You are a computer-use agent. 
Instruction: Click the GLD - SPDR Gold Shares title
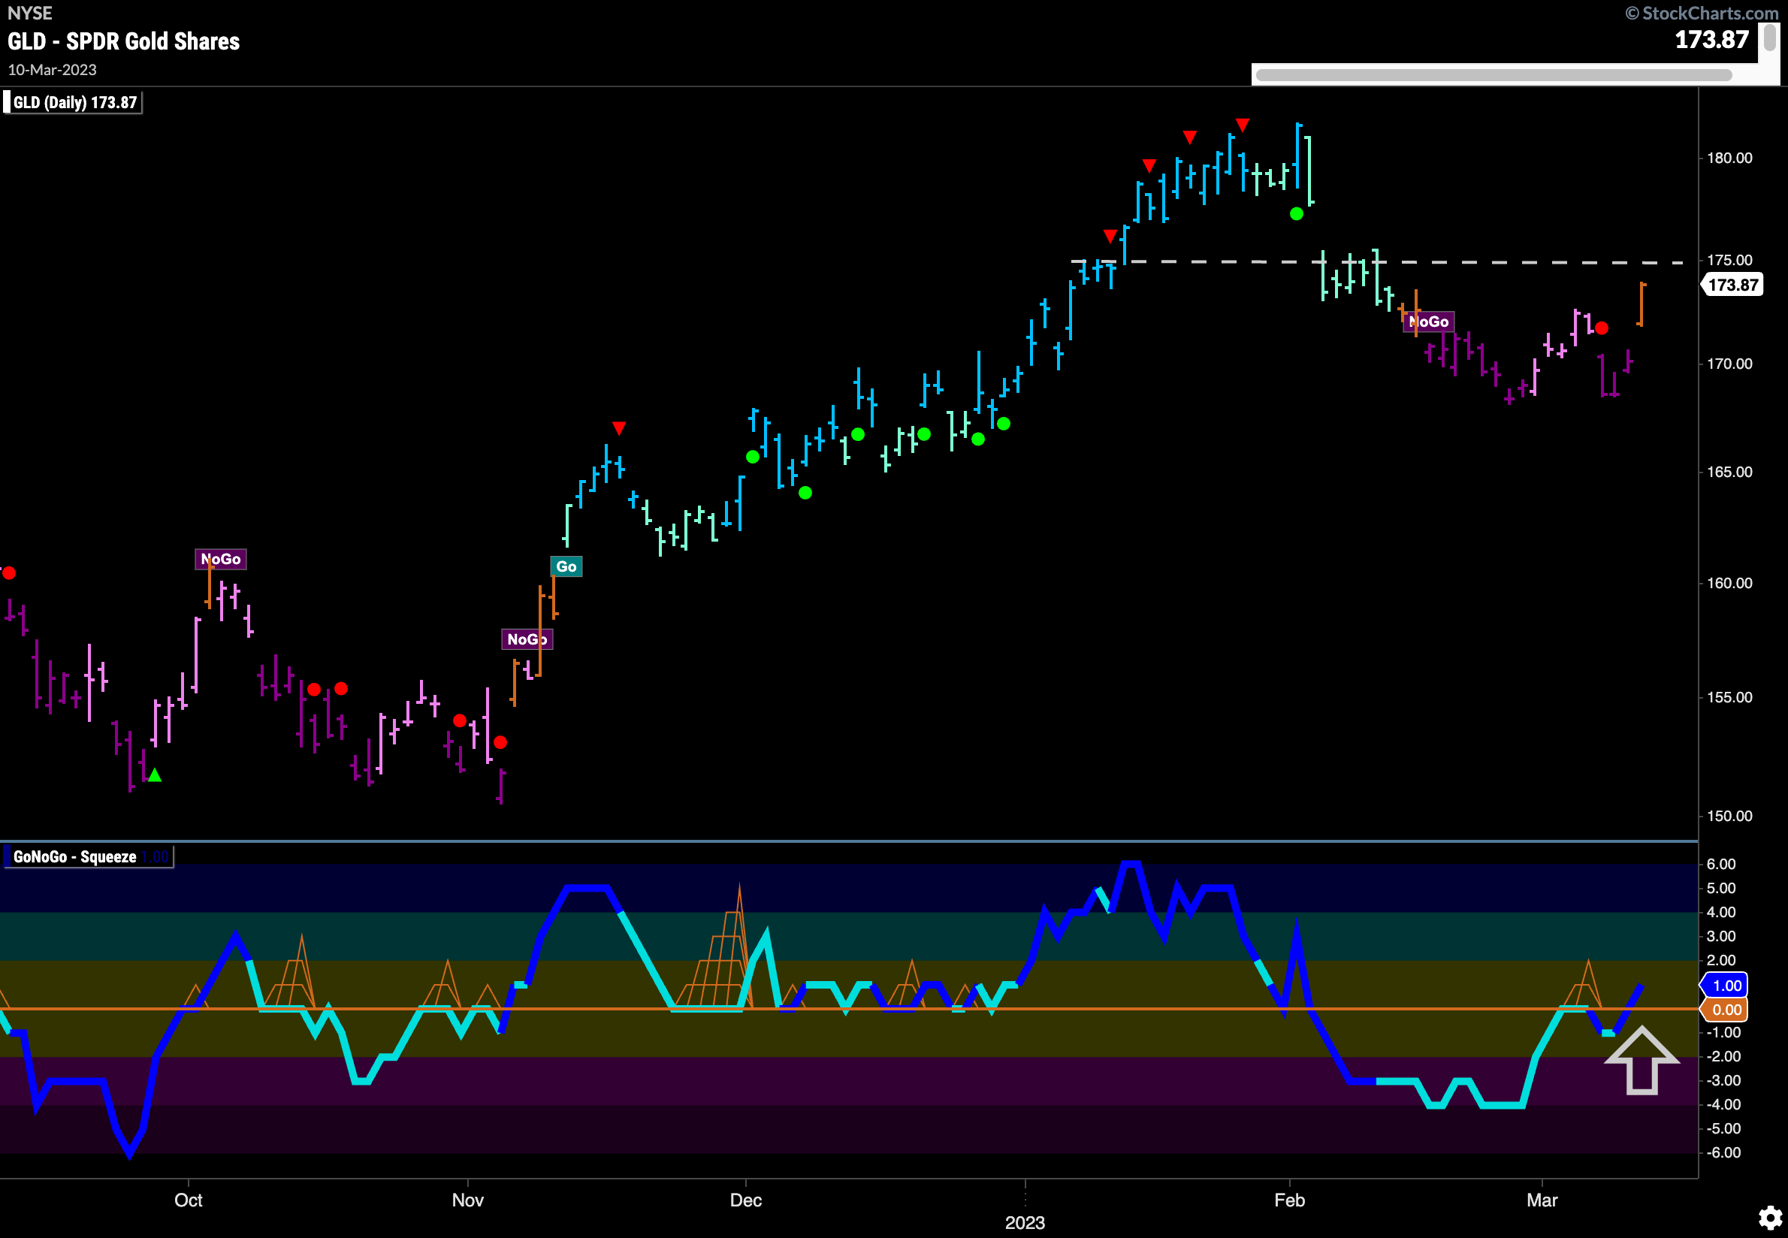[124, 41]
